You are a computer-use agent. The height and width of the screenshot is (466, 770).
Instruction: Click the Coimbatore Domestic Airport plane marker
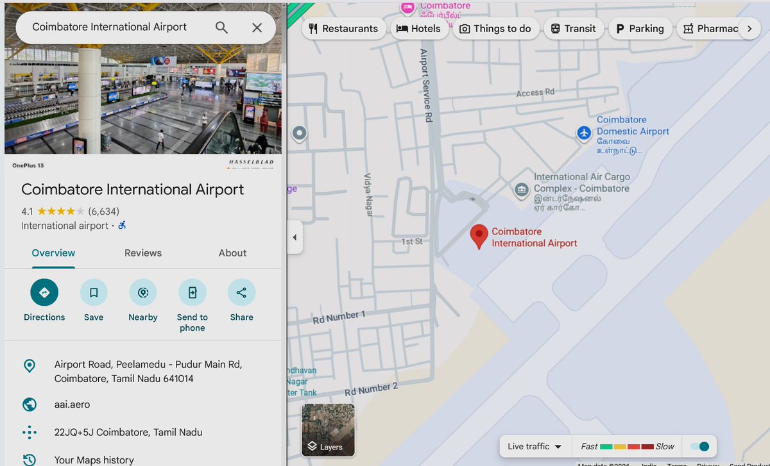coord(584,133)
